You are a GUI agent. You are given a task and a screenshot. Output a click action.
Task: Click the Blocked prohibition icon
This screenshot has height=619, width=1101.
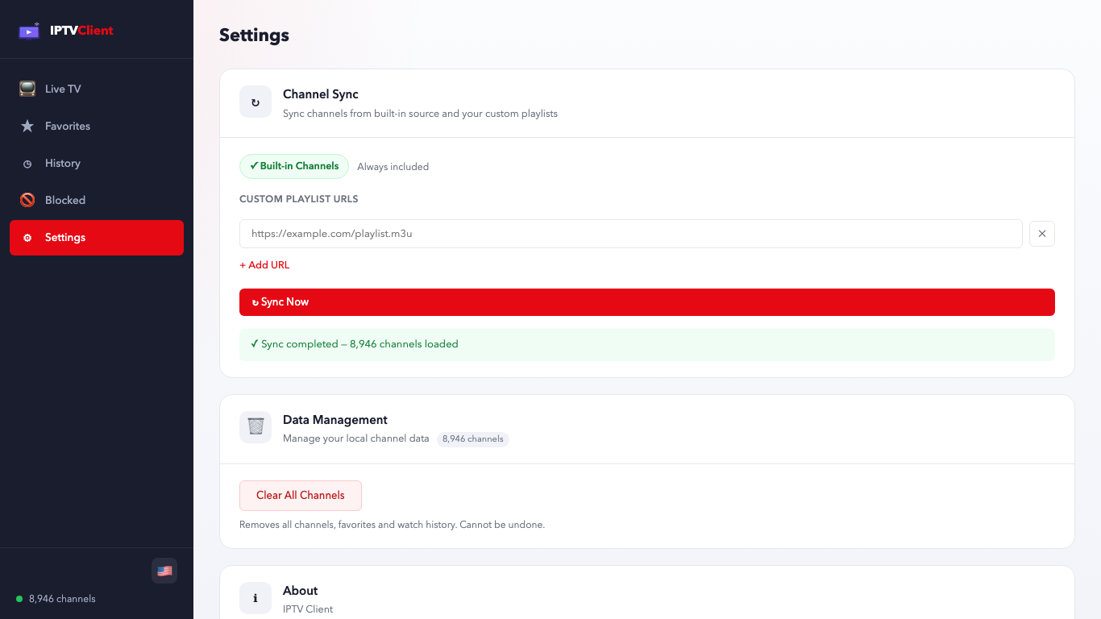click(27, 200)
